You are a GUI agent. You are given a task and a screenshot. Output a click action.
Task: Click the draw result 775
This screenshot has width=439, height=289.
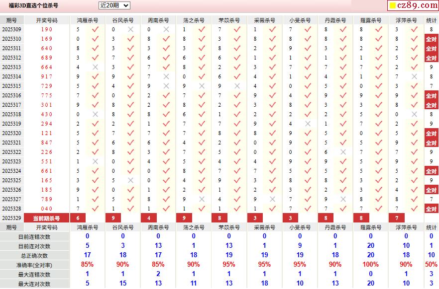coord(46,95)
